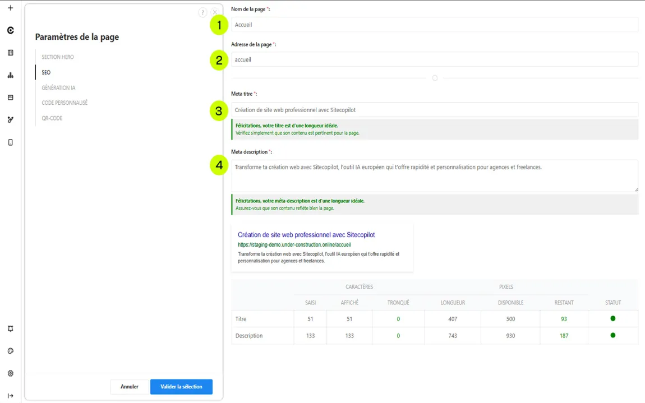
Task: Focus the Adresse de la page input
Action: click(435, 59)
